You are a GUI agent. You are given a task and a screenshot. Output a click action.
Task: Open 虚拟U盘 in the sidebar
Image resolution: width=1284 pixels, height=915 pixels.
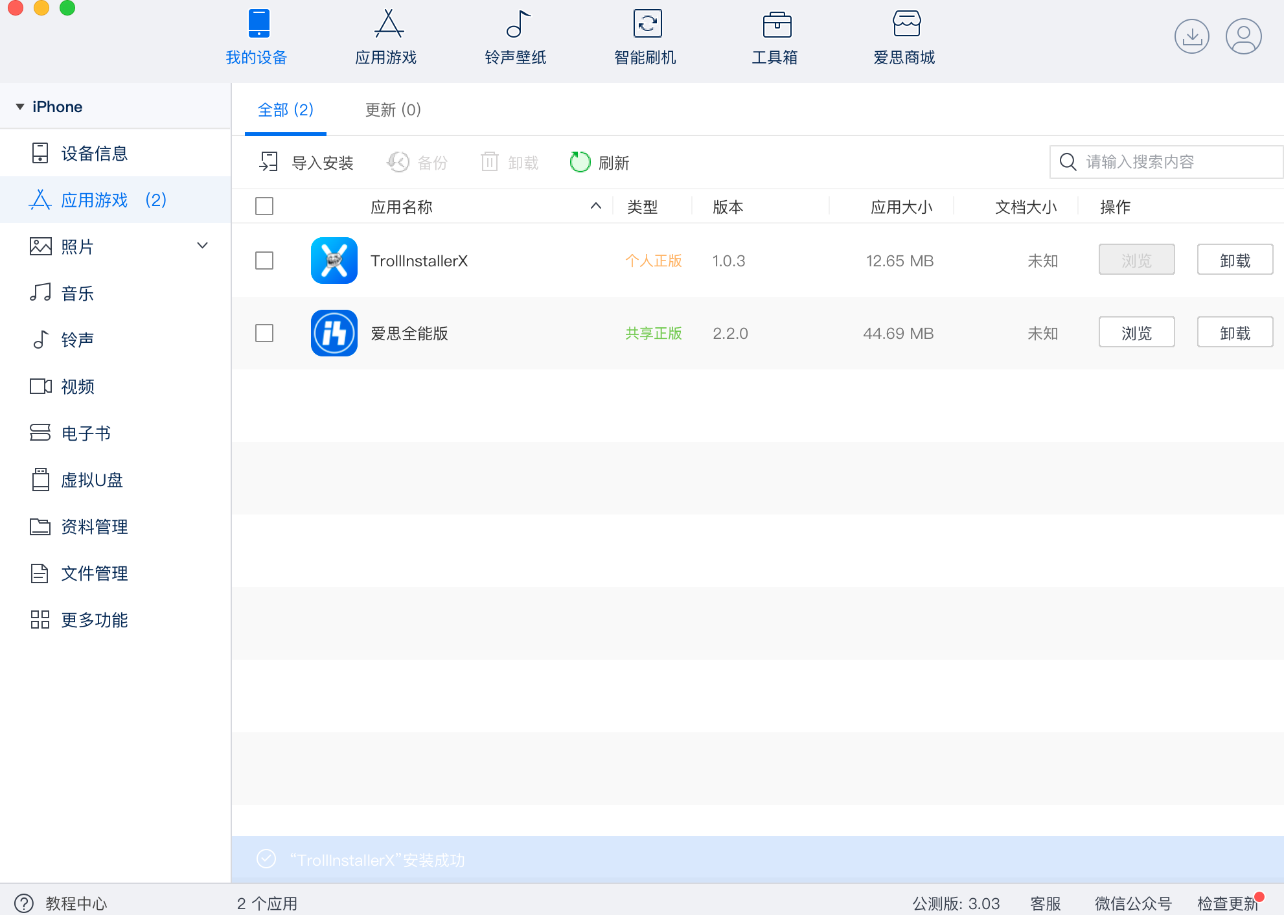pos(115,480)
